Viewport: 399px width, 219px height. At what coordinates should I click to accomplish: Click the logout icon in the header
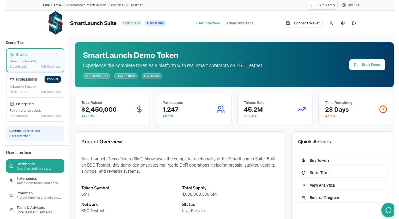click(x=354, y=23)
